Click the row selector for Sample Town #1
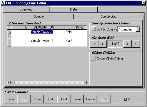This screenshot has height=107, width=147. 9,42
